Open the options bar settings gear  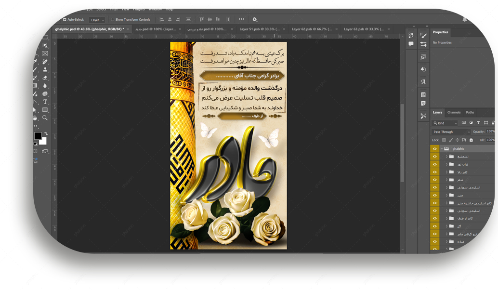(x=255, y=20)
